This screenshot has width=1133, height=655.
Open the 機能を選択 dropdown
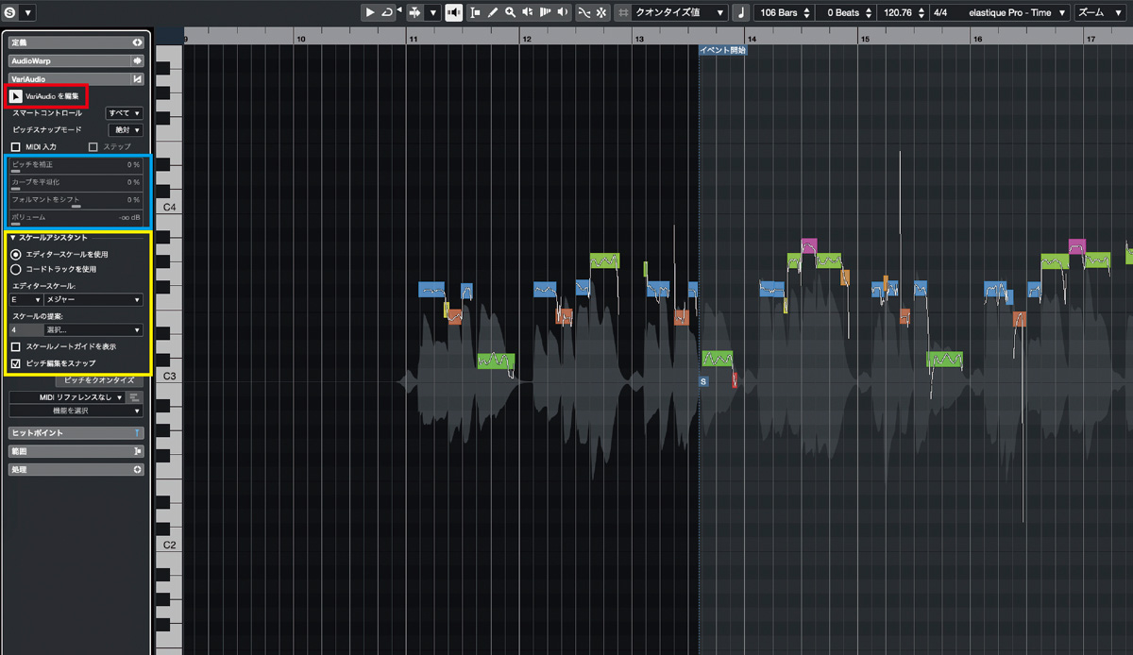click(76, 411)
